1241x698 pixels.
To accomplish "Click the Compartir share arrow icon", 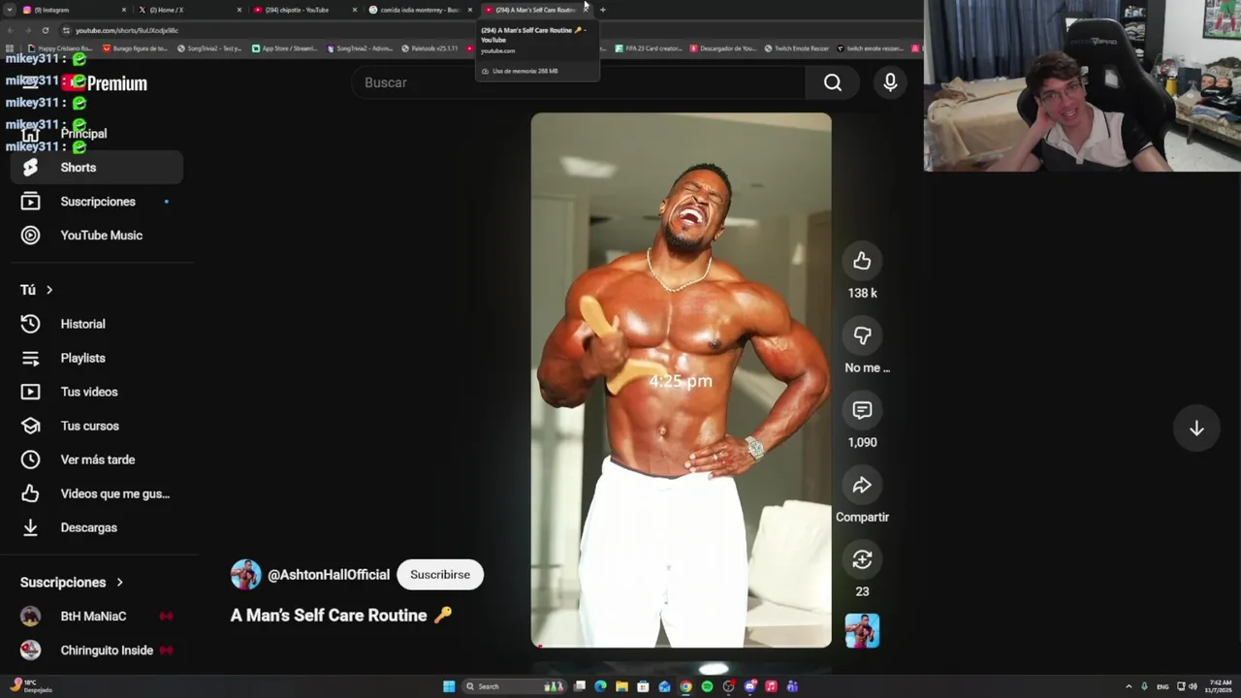I will [x=862, y=485].
